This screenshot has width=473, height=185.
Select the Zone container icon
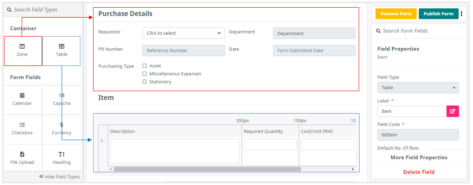click(x=22, y=47)
